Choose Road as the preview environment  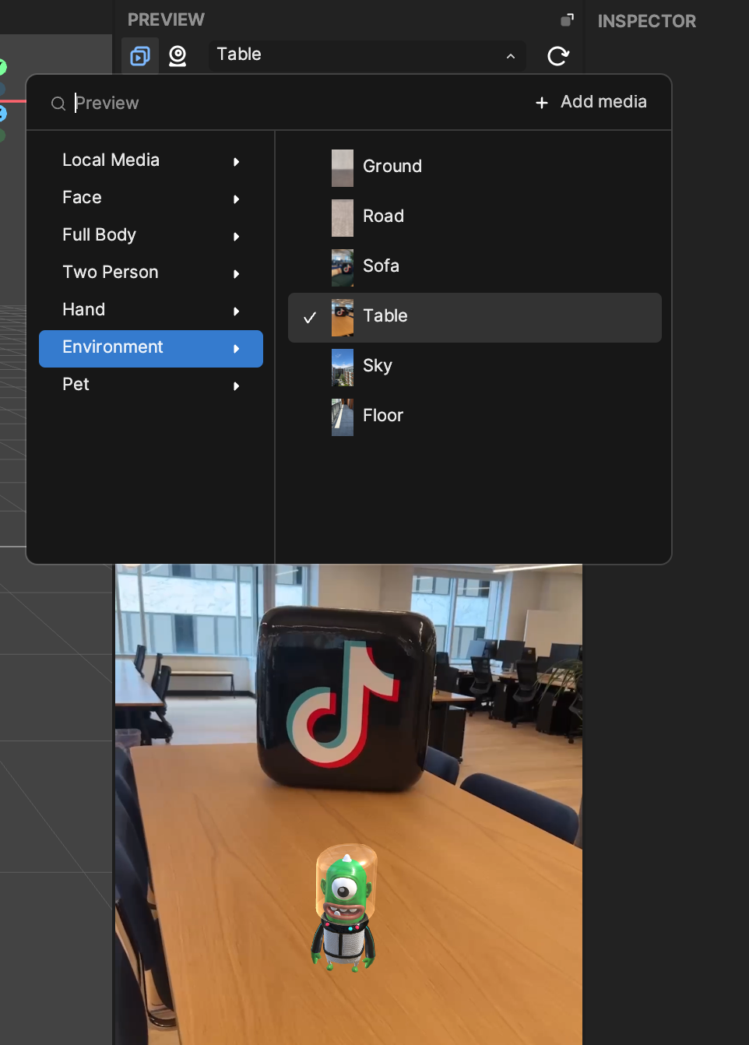383,217
